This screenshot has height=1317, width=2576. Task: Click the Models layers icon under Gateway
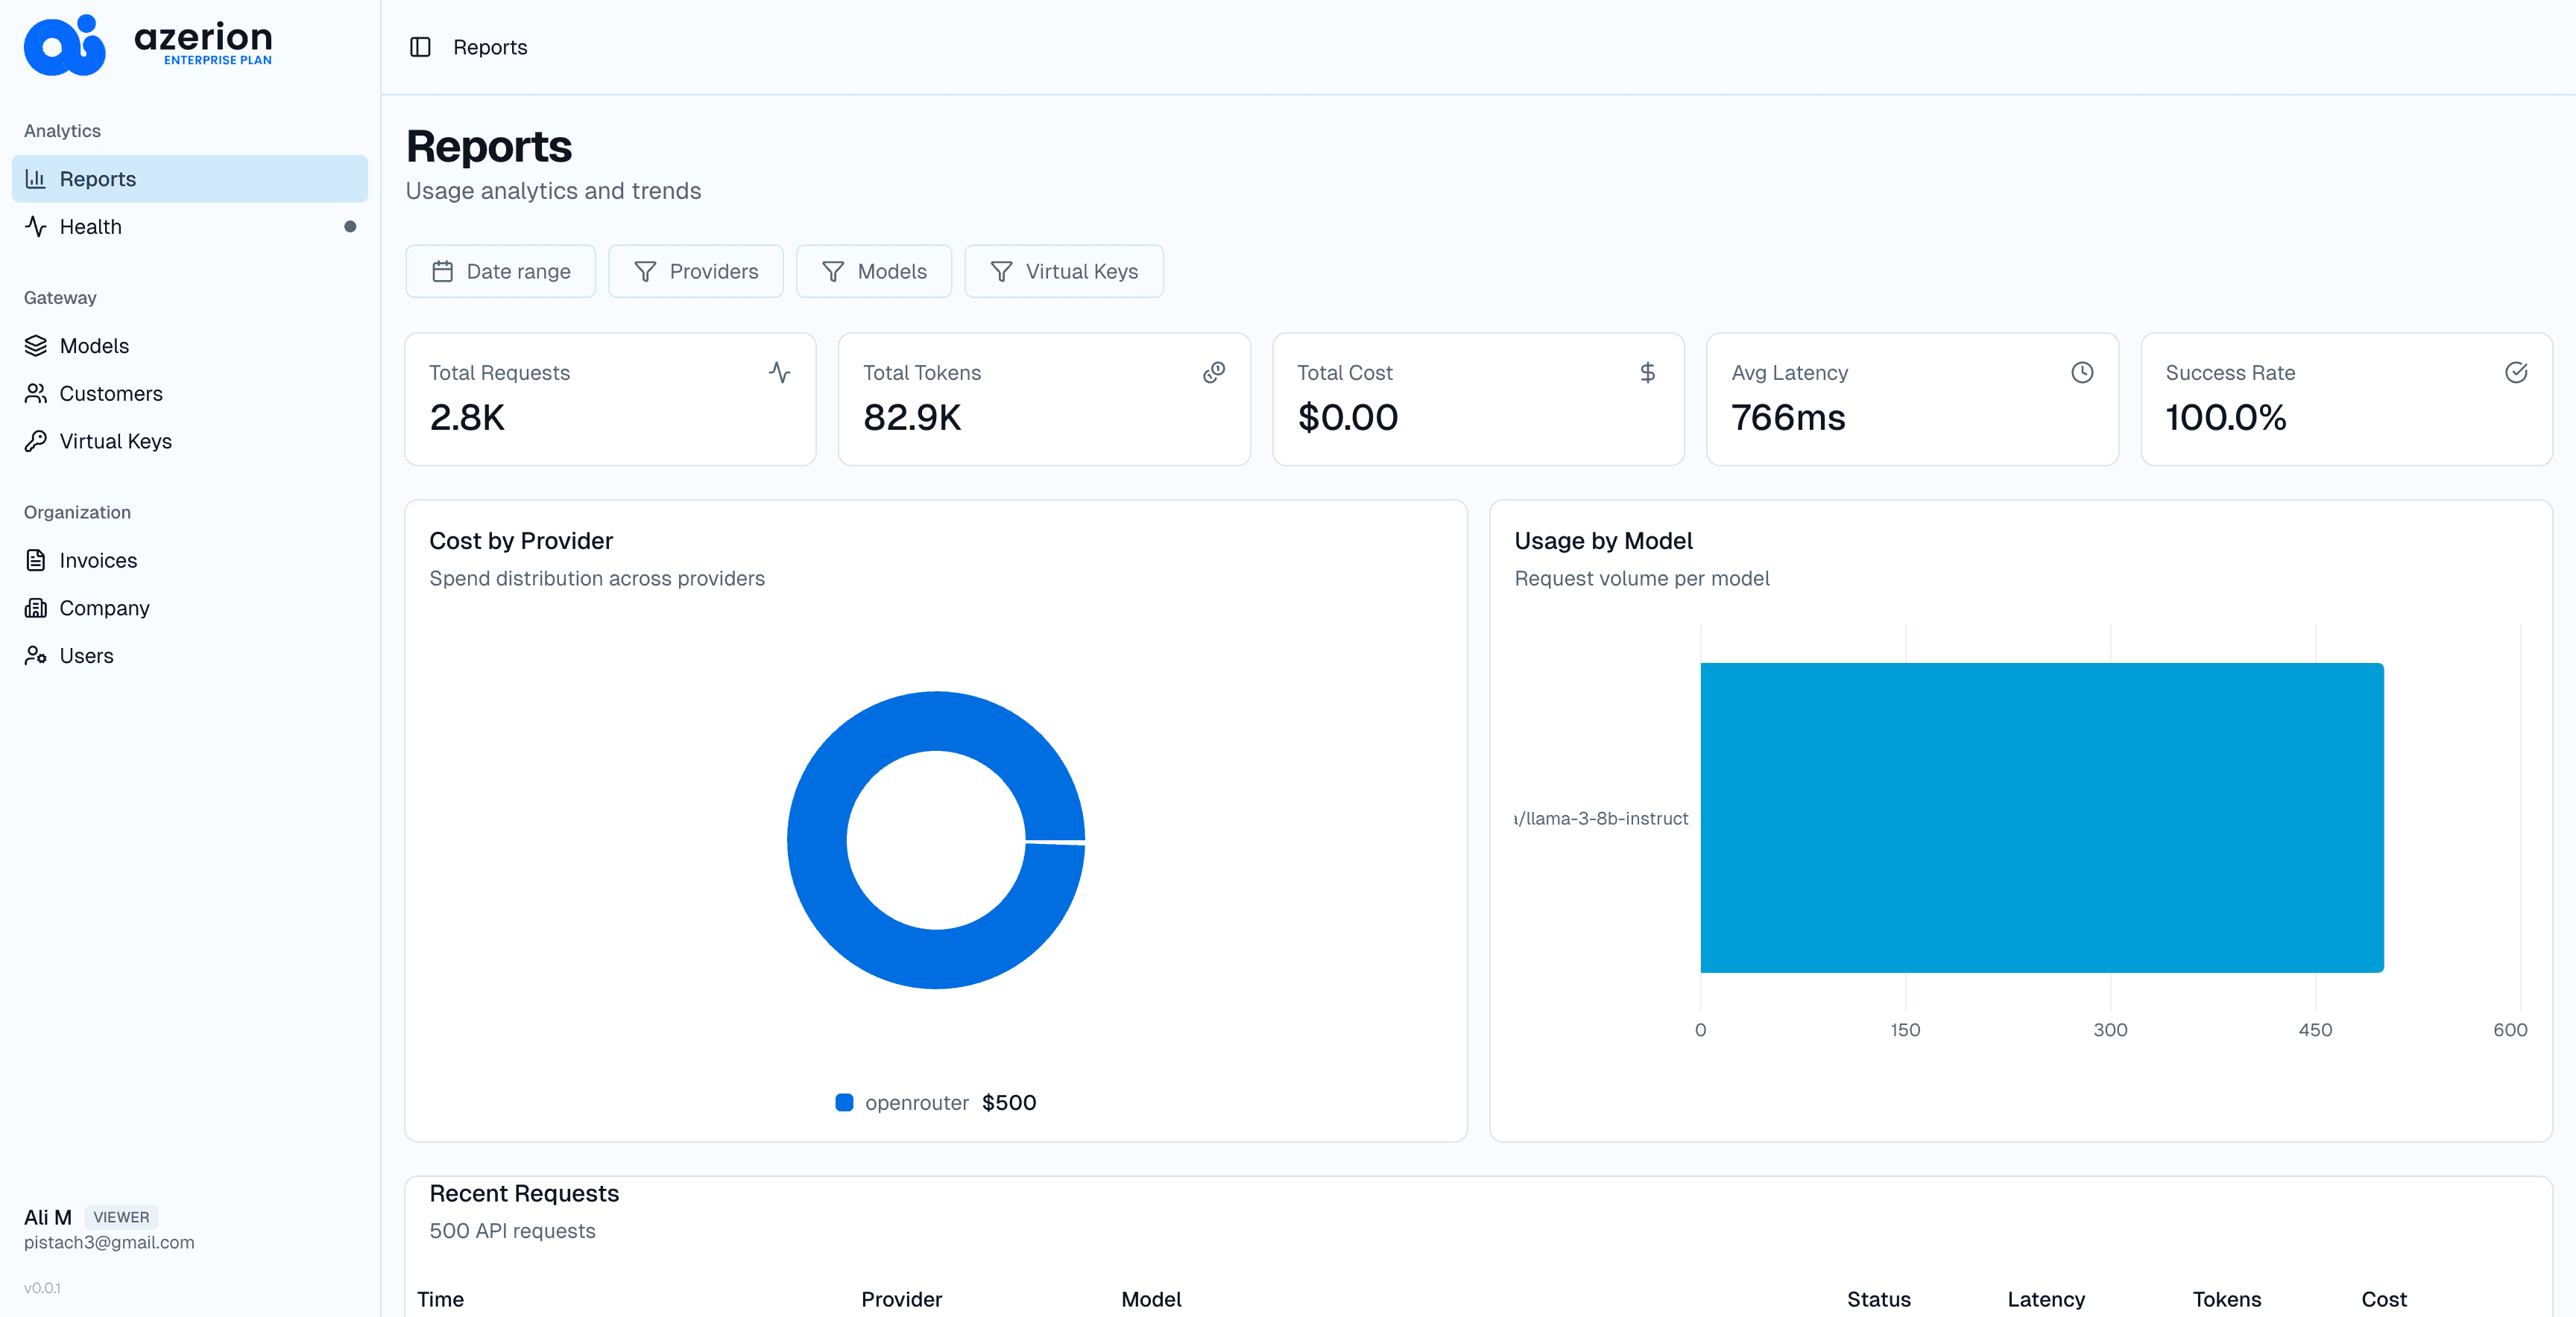(x=36, y=345)
